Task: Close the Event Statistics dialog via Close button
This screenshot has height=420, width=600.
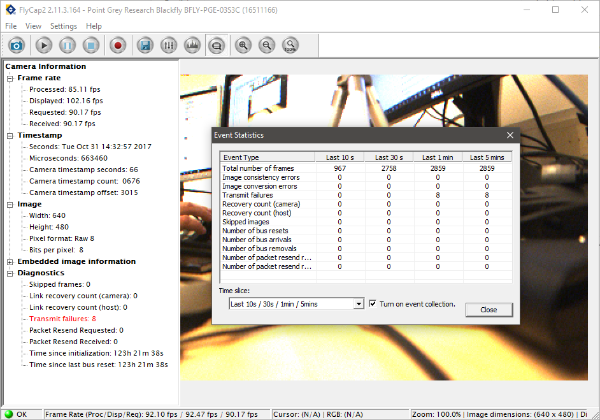Action: coord(489,309)
